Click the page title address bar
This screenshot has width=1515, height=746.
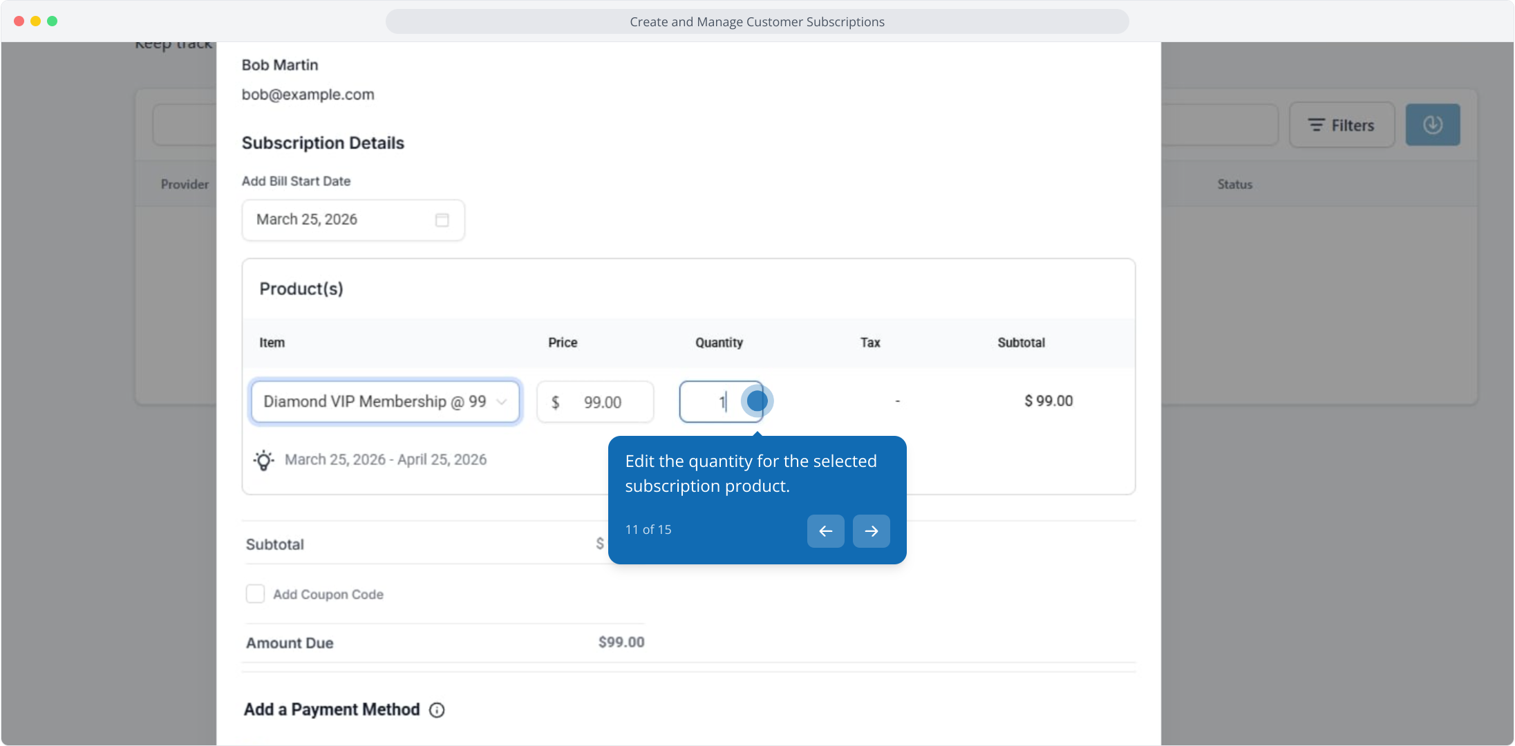pyautogui.click(x=757, y=21)
